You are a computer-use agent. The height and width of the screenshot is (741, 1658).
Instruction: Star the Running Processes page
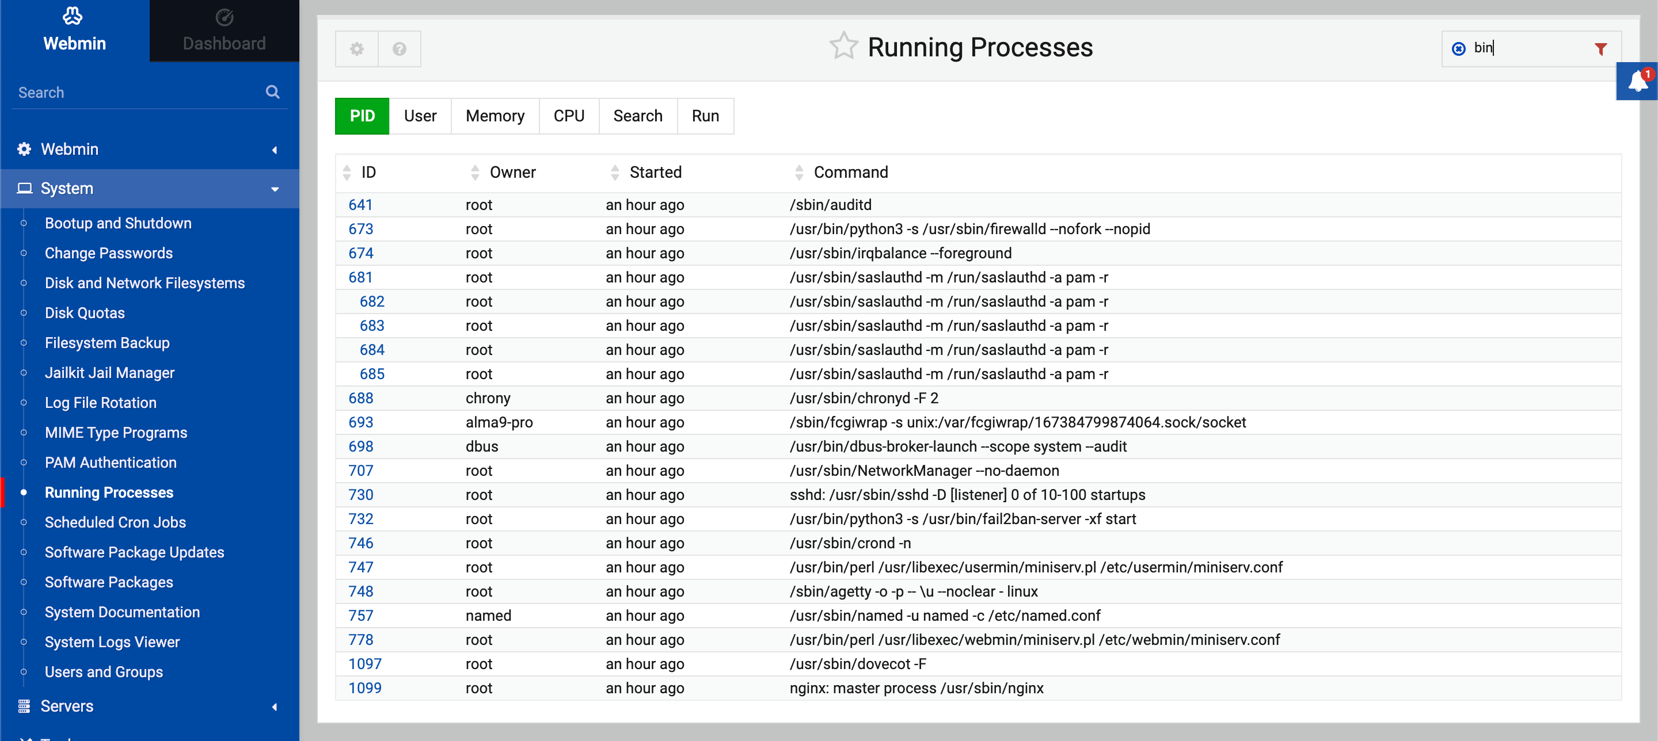coord(844,45)
